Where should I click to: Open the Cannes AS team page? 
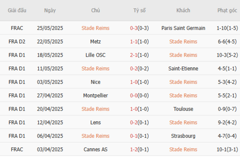[95, 150]
